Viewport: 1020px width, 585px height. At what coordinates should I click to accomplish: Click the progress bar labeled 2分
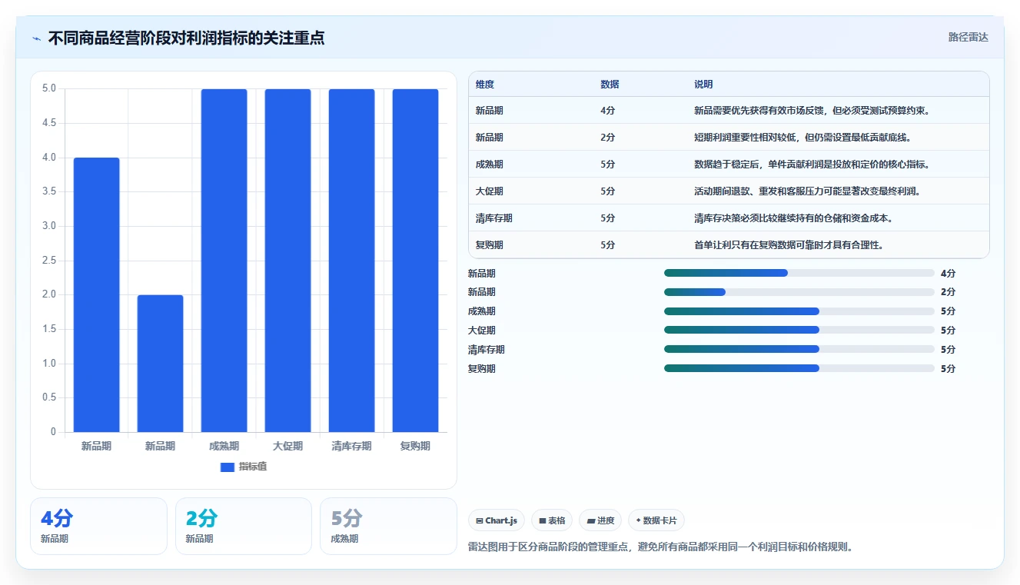(x=799, y=292)
